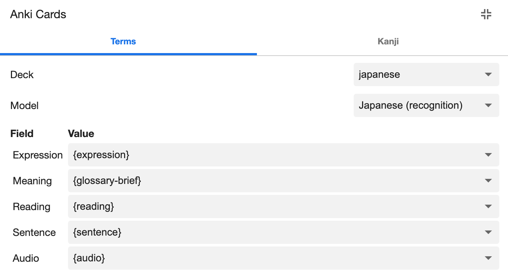
Task: Open the Deck dropdown showing japanese
Action: [426, 75]
